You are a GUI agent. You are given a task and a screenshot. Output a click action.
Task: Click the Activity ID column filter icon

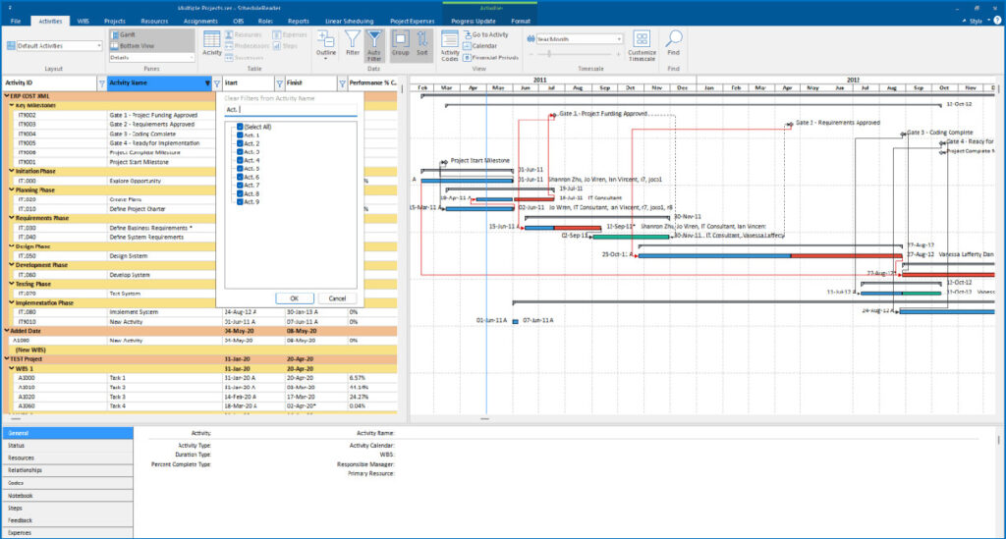[x=101, y=83]
